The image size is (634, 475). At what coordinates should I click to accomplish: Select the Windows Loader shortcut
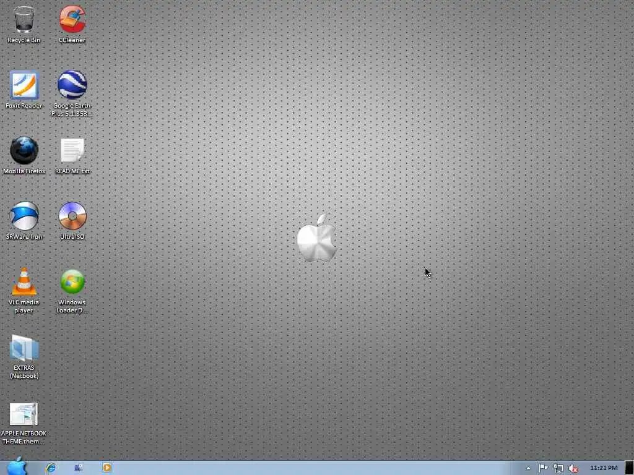pos(72,291)
